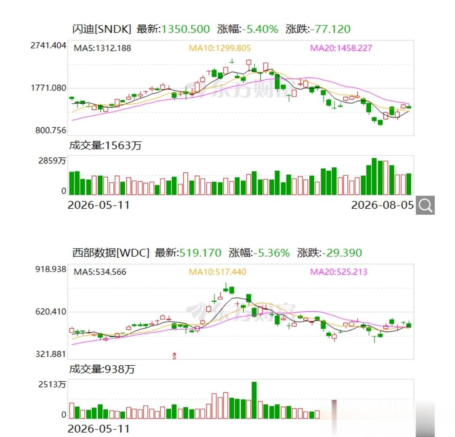Click the SNDK latest price 1350.500
This screenshot has height=437, width=455.
pyautogui.click(x=185, y=29)
